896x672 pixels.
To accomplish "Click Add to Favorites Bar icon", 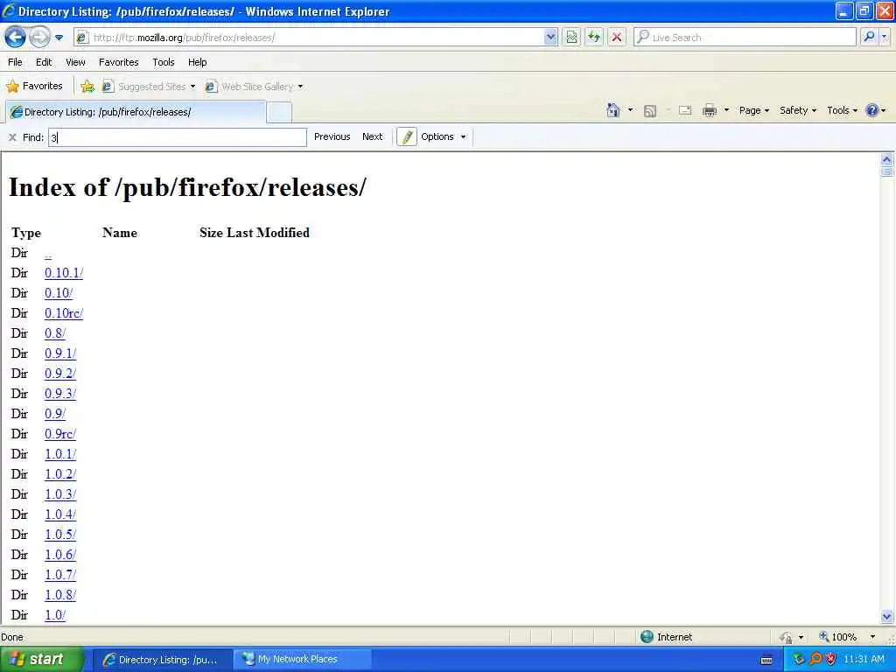I will 87,87.
